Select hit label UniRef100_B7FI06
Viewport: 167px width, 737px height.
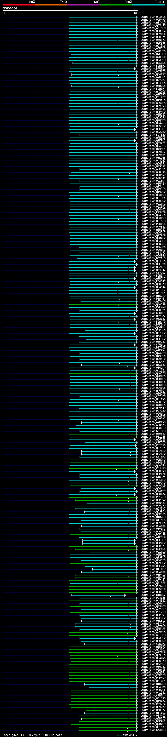[153, 325]
